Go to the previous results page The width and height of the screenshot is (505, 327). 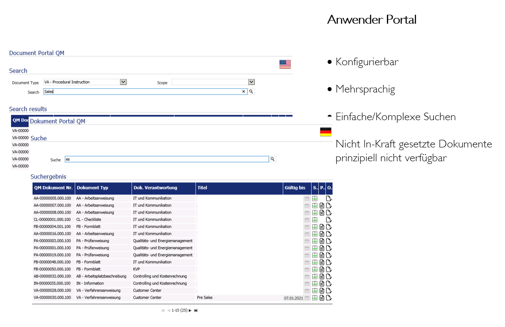169,310
